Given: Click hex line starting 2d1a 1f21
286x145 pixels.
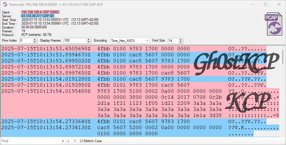Looking at the screenshot, I should coord(159,103).
